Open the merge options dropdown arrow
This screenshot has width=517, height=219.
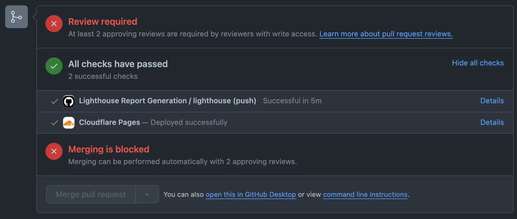[x=147, y=194]
